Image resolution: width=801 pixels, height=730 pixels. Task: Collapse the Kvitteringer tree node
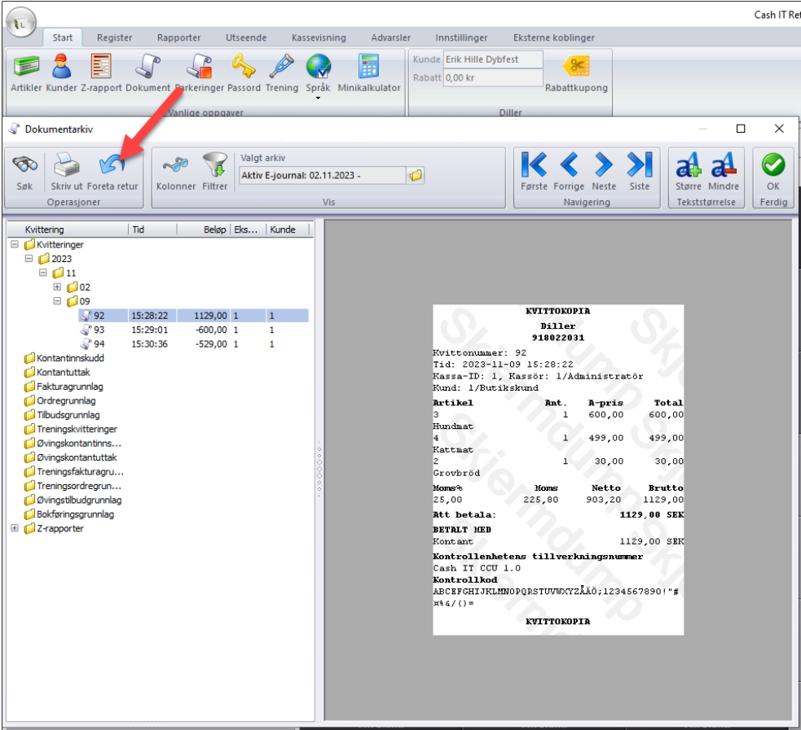pos(15,244)
